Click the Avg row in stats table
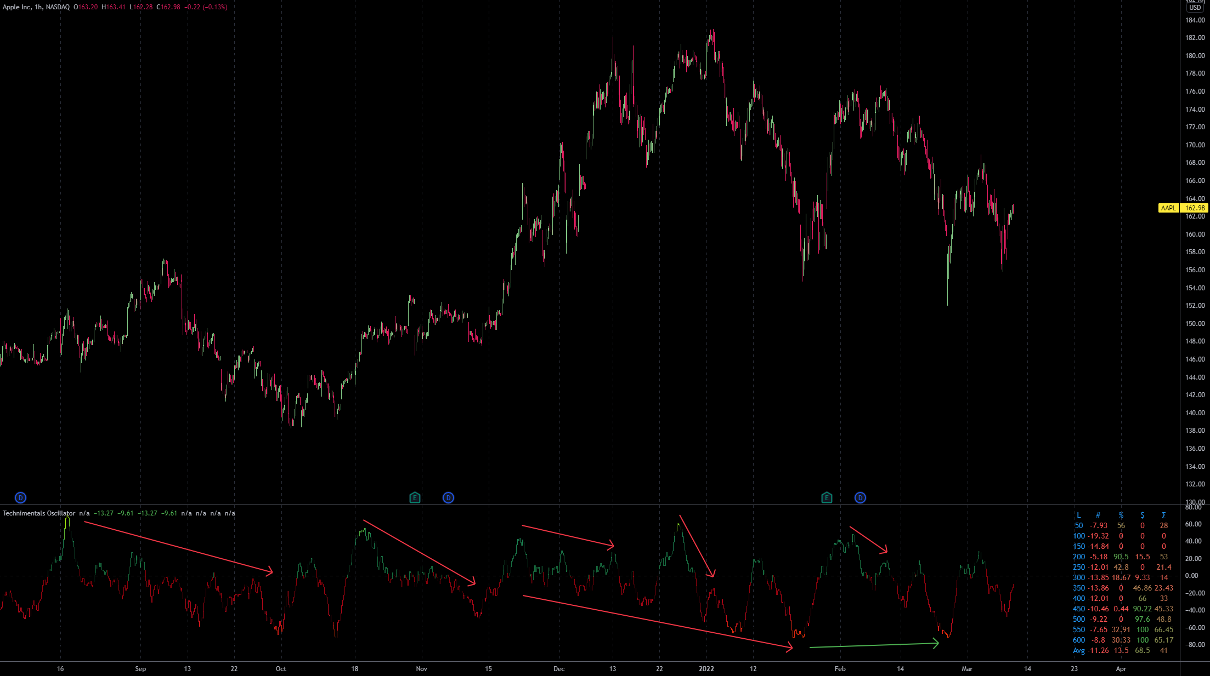Viewport: 1210px width, 676px height. pyautogui.click(x=1079, y=650)
